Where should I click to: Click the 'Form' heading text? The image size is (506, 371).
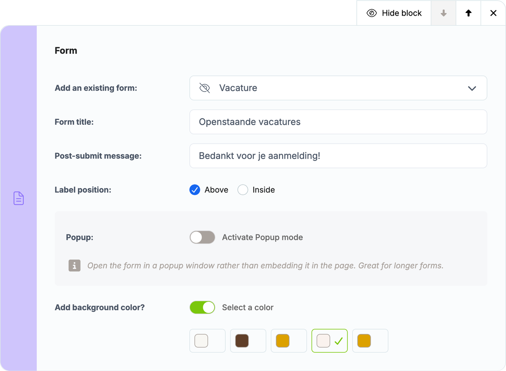66,51
